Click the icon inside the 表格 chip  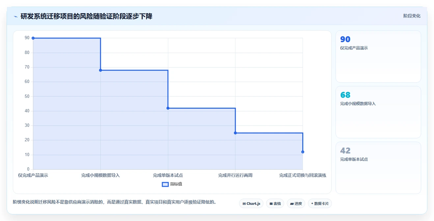click(x=271, y=204)
